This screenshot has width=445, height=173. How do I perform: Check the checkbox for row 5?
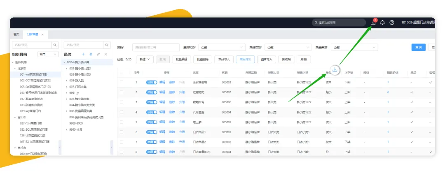[122, 122]
